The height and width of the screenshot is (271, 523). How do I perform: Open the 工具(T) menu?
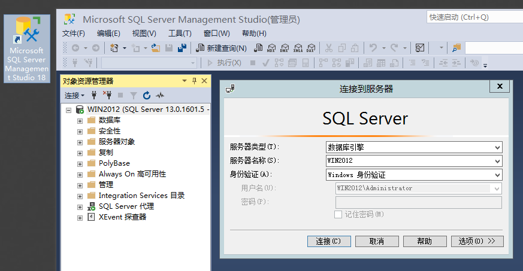pyautogui.click(x=180, y=34)
